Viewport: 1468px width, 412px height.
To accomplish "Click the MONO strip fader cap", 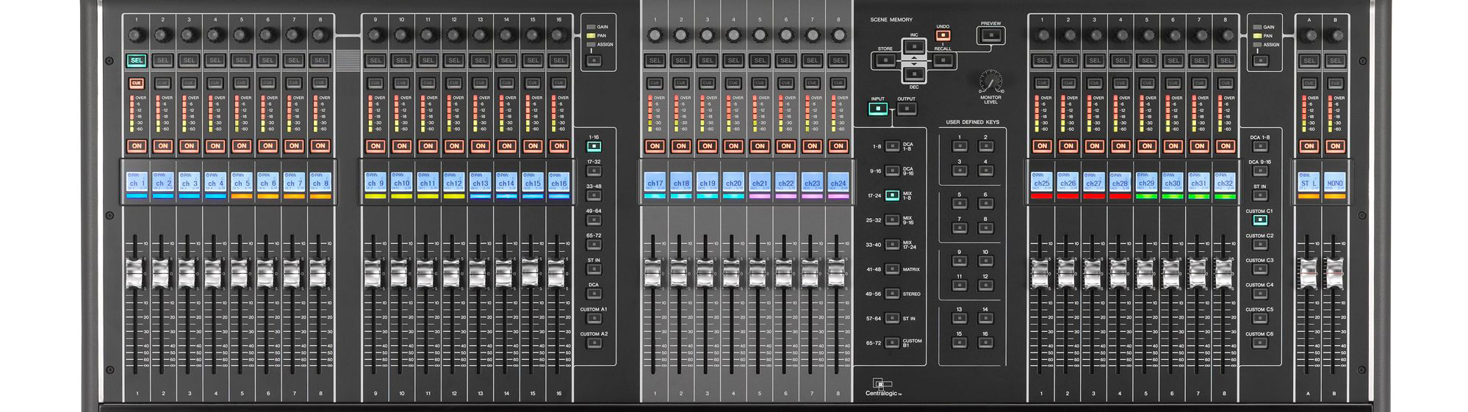I will pos(1334,273).
